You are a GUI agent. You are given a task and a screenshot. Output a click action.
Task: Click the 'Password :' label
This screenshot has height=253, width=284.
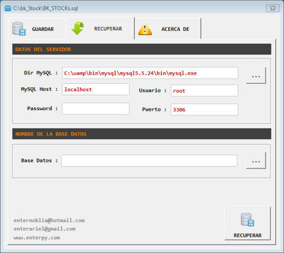43,108
